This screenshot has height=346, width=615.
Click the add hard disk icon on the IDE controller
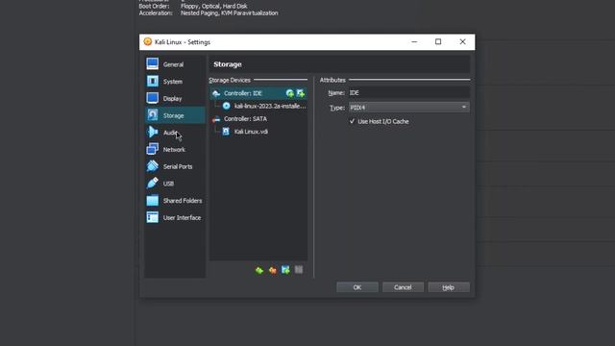[x=301, y=93]
